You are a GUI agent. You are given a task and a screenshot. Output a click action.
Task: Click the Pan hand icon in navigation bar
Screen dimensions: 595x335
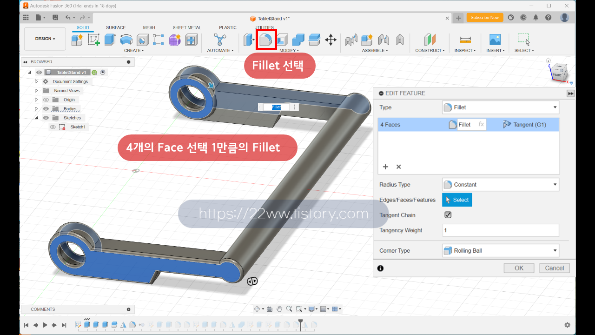pyautogui.click(x=279, y=308)
